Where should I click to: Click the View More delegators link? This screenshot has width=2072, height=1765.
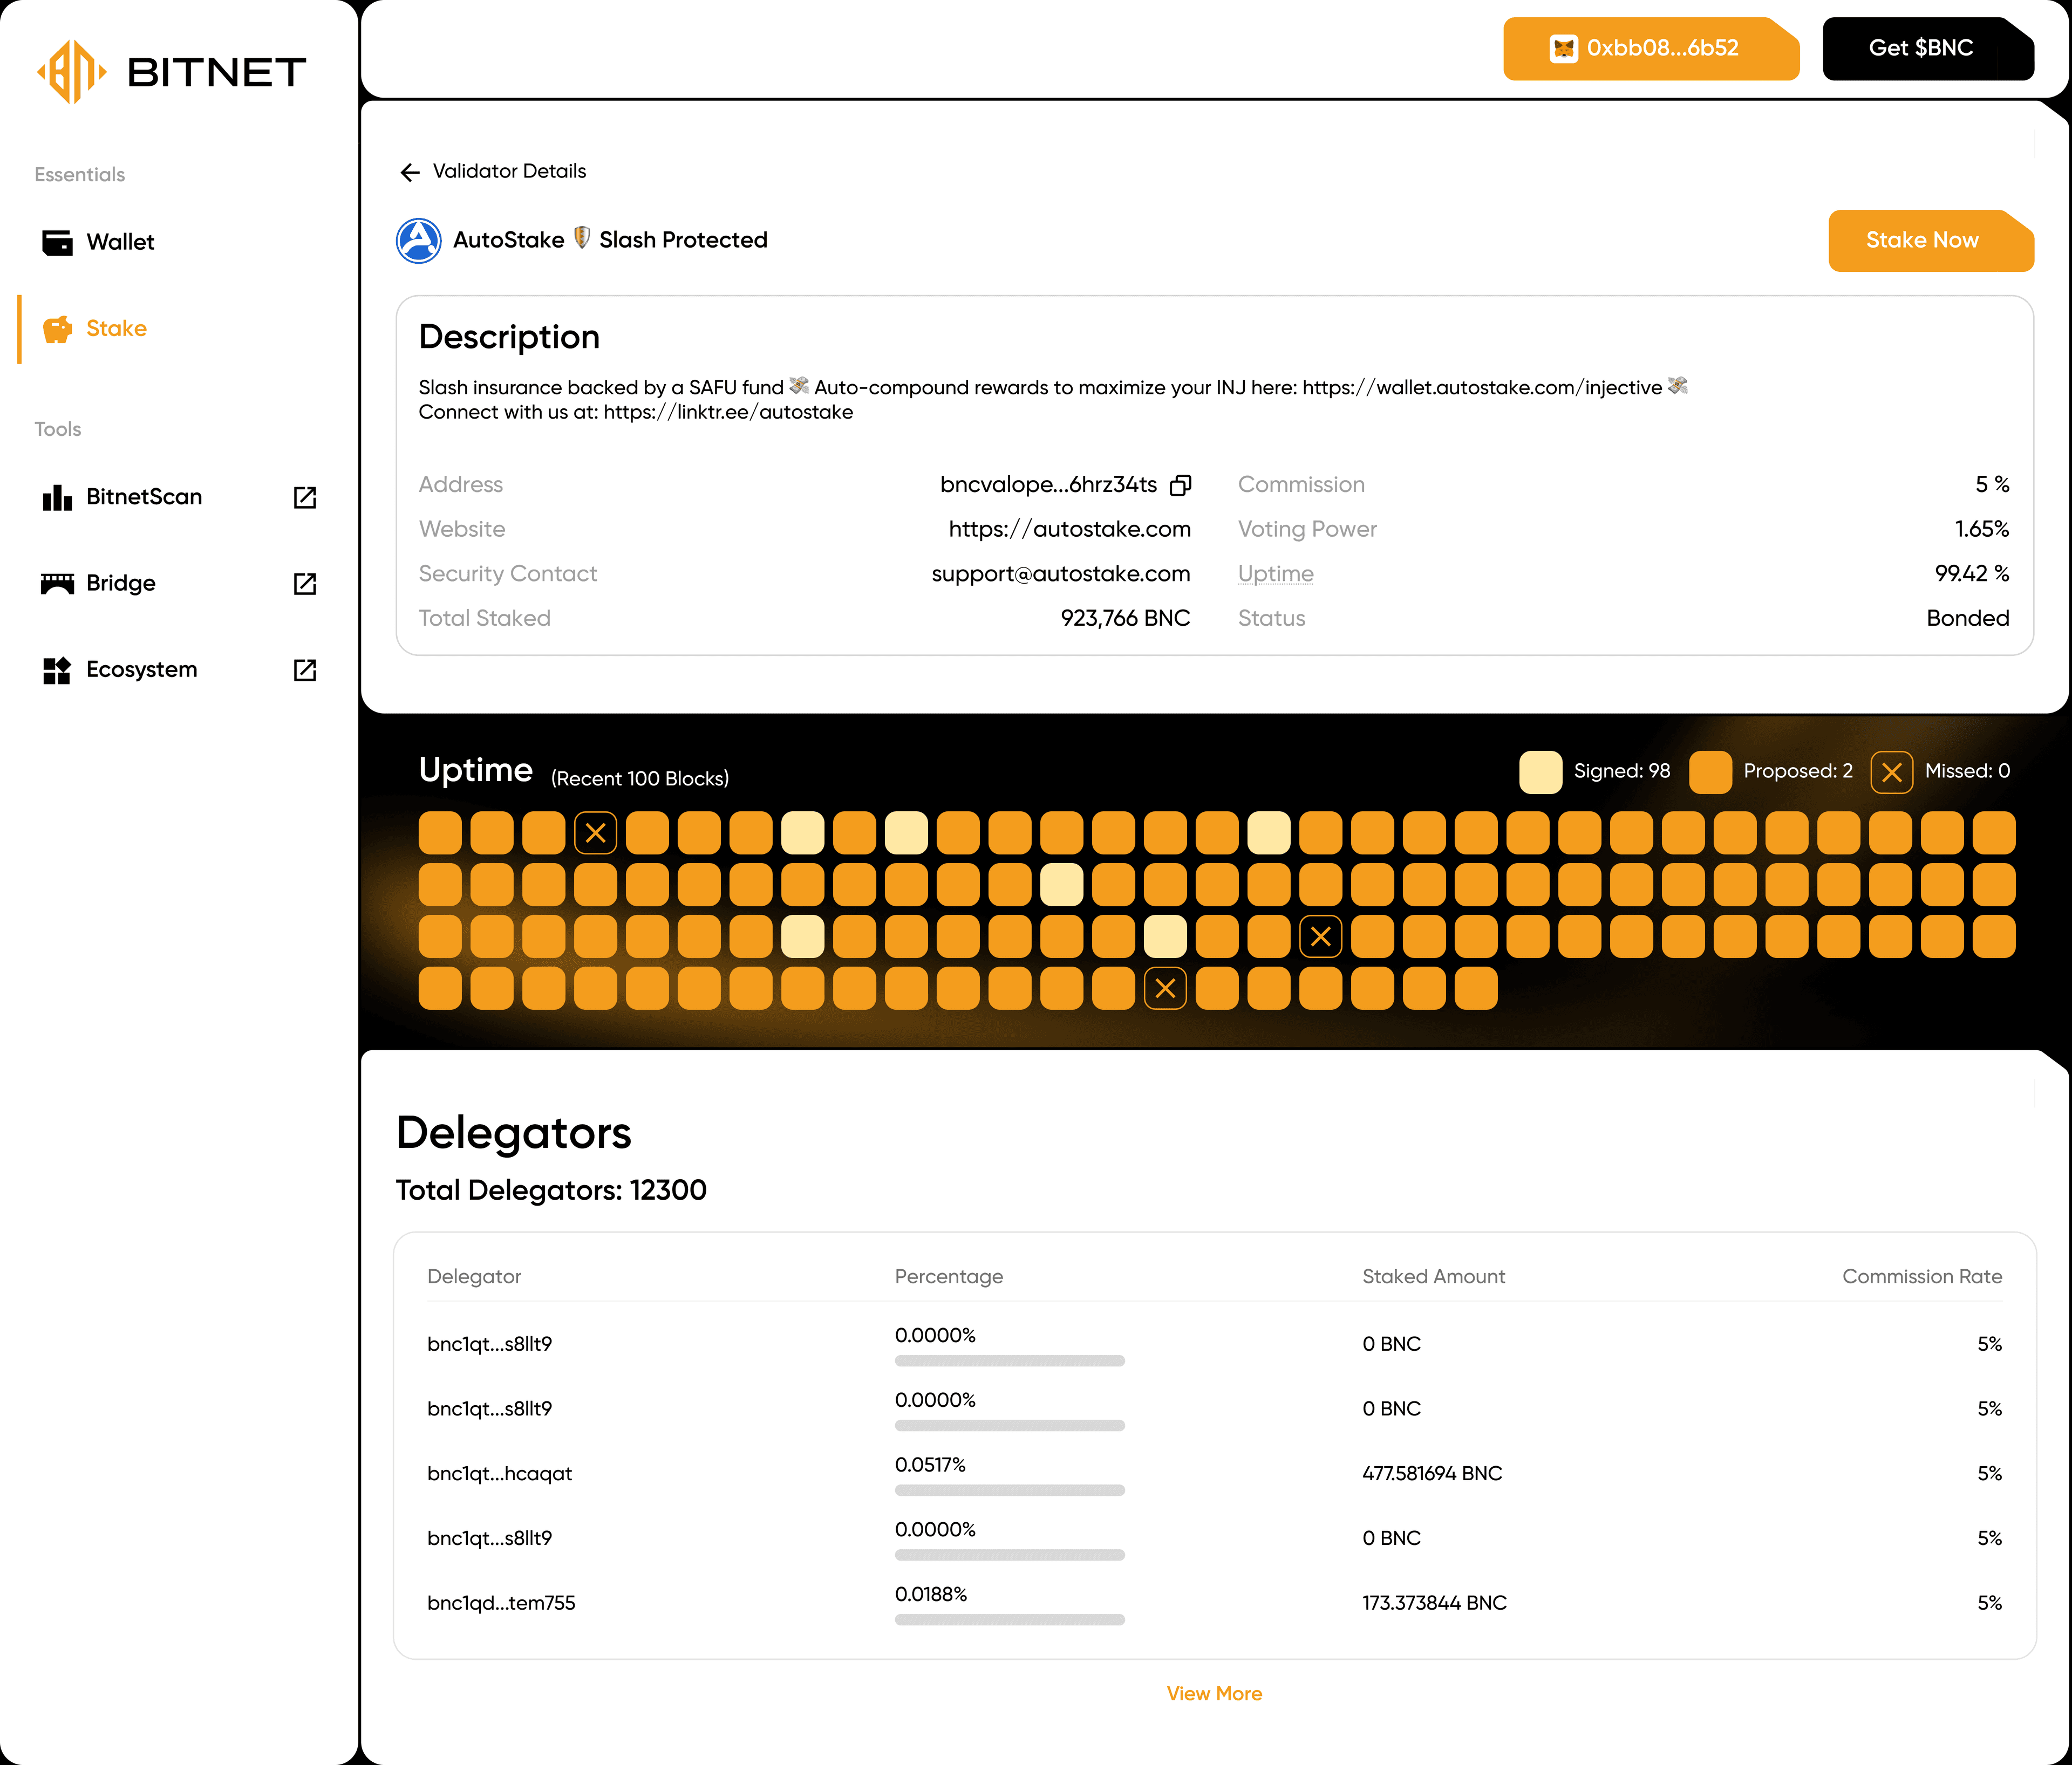click(x=1214, y=1693)
